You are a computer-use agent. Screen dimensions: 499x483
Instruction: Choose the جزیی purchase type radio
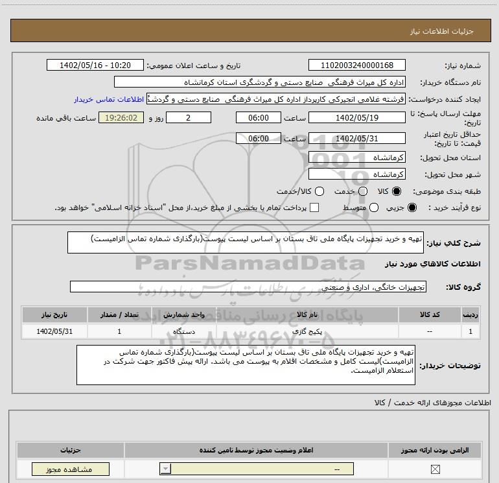(412, 207)
